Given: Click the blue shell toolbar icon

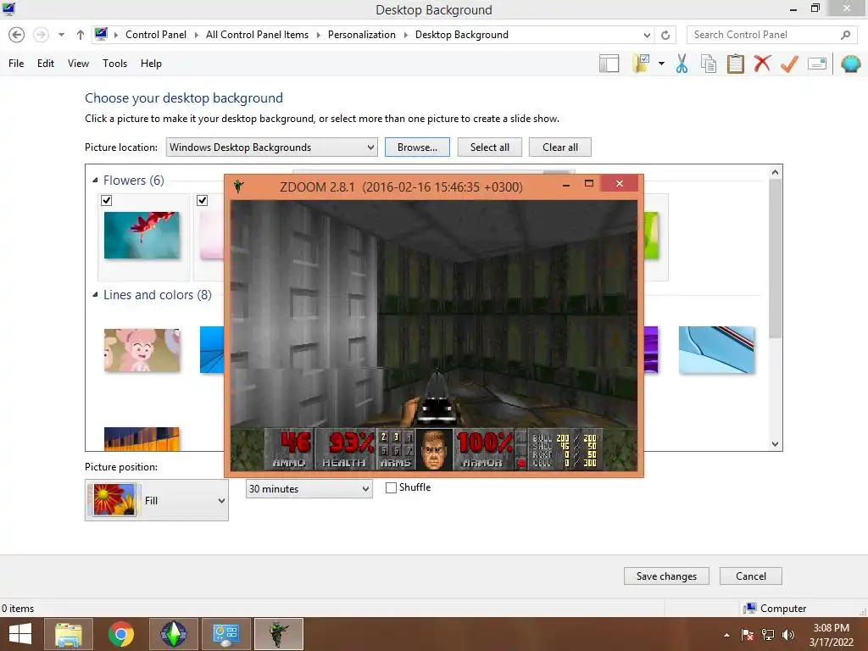Looking at the screenshot, I should [x=850, y=64].
